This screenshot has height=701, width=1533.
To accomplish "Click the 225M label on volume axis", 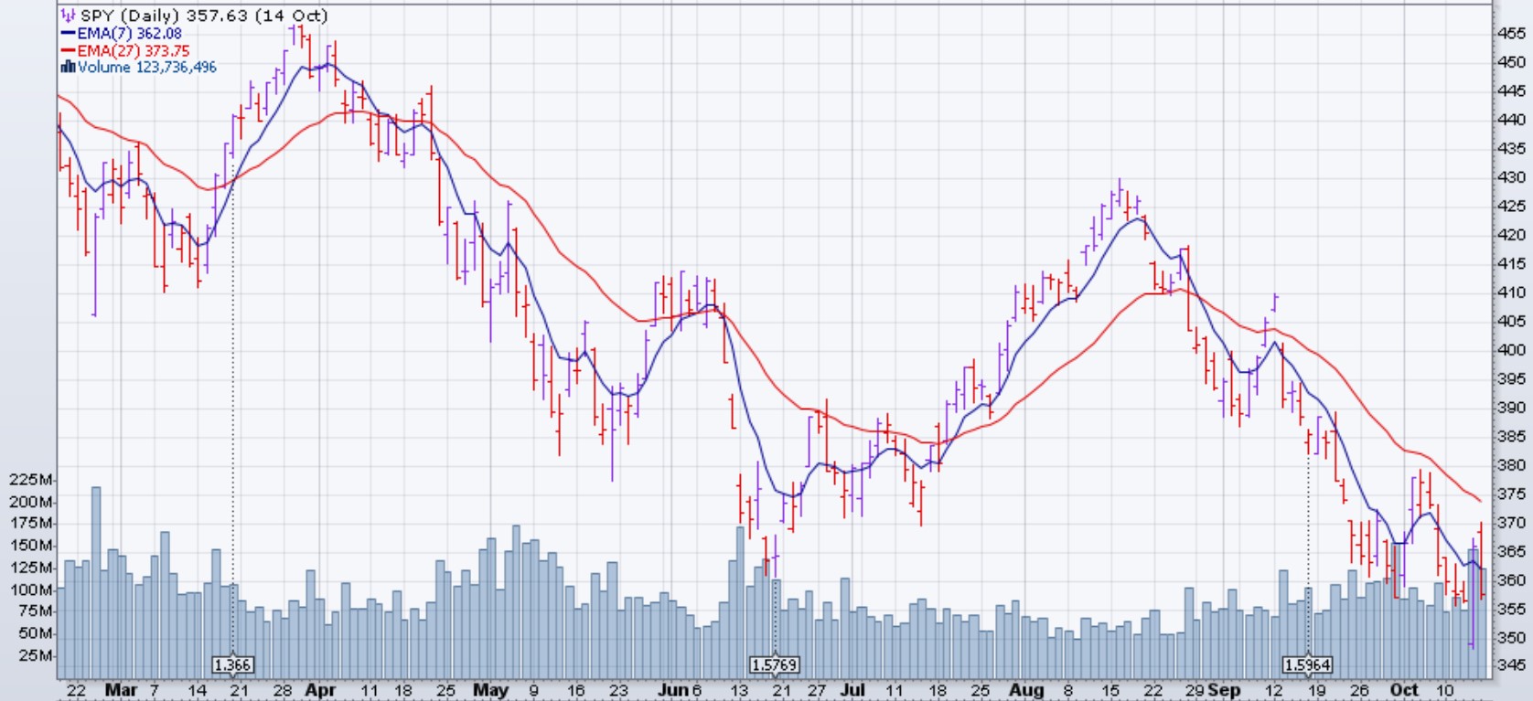I will 30,480.
